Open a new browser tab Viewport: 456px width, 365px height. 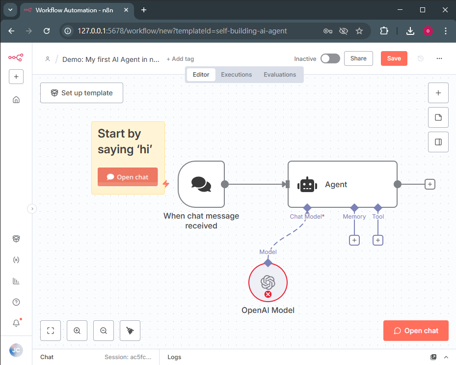pyautogui.click(x=144, y=10)
